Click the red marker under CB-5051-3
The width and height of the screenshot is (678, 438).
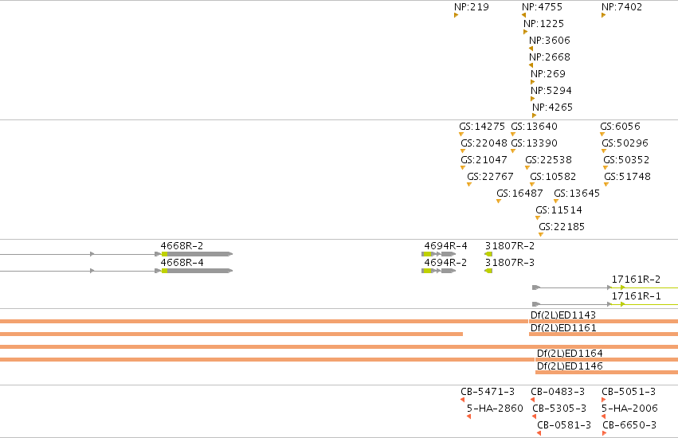tap(604, 400)
